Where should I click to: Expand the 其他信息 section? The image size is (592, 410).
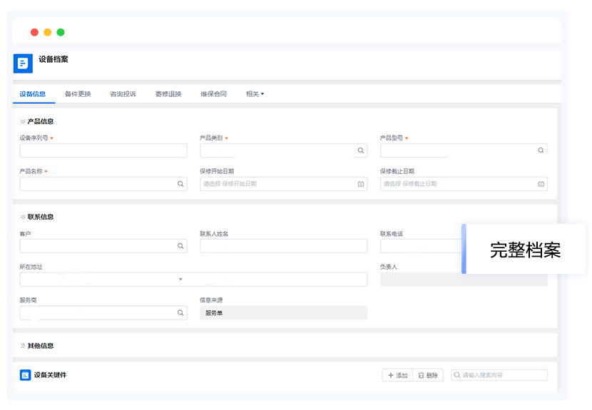click(x=23, y=346)
